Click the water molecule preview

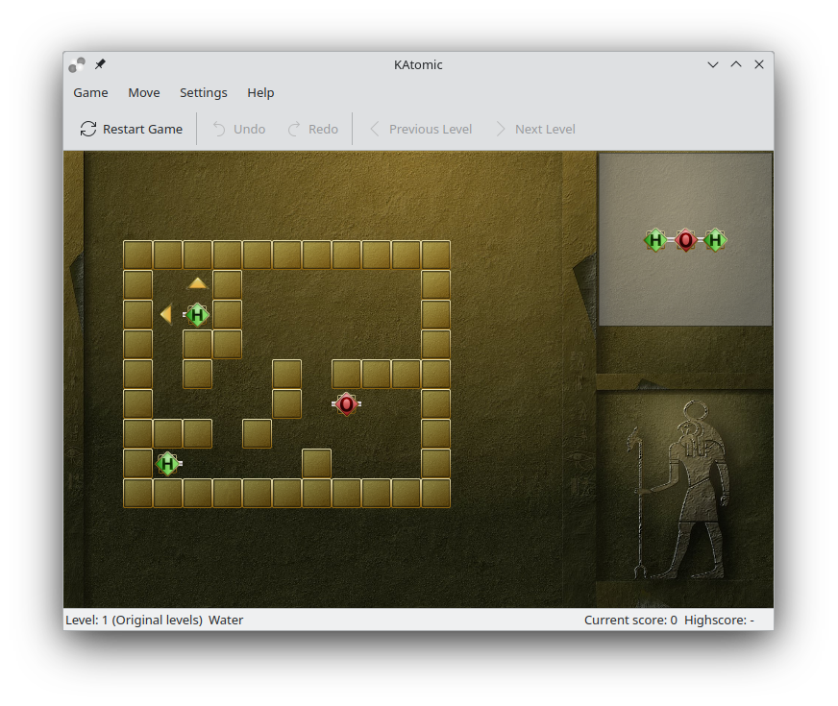pyautogui.click(x=685, y=240)
